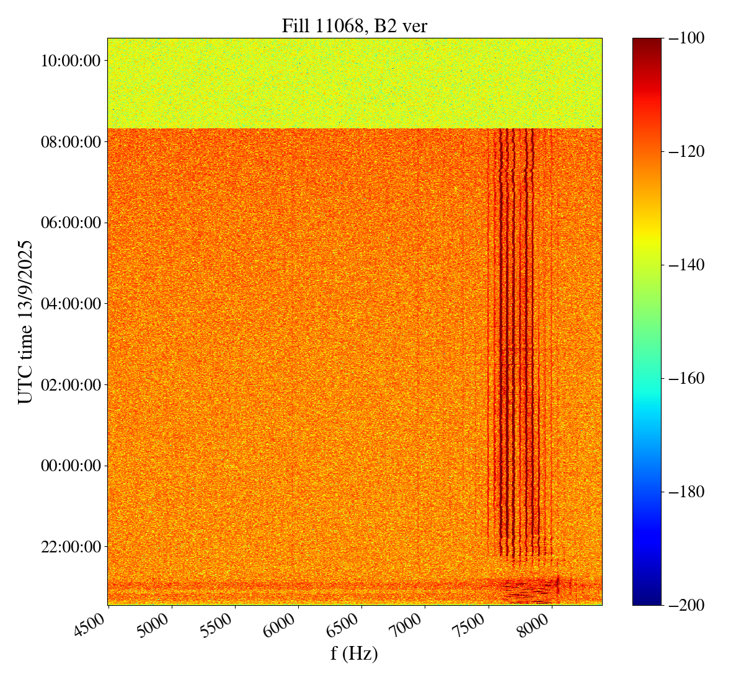Click the 'UTC time 13/9/2025' y-axis label
Screen dimensions: 744x682
click(25, 322)
